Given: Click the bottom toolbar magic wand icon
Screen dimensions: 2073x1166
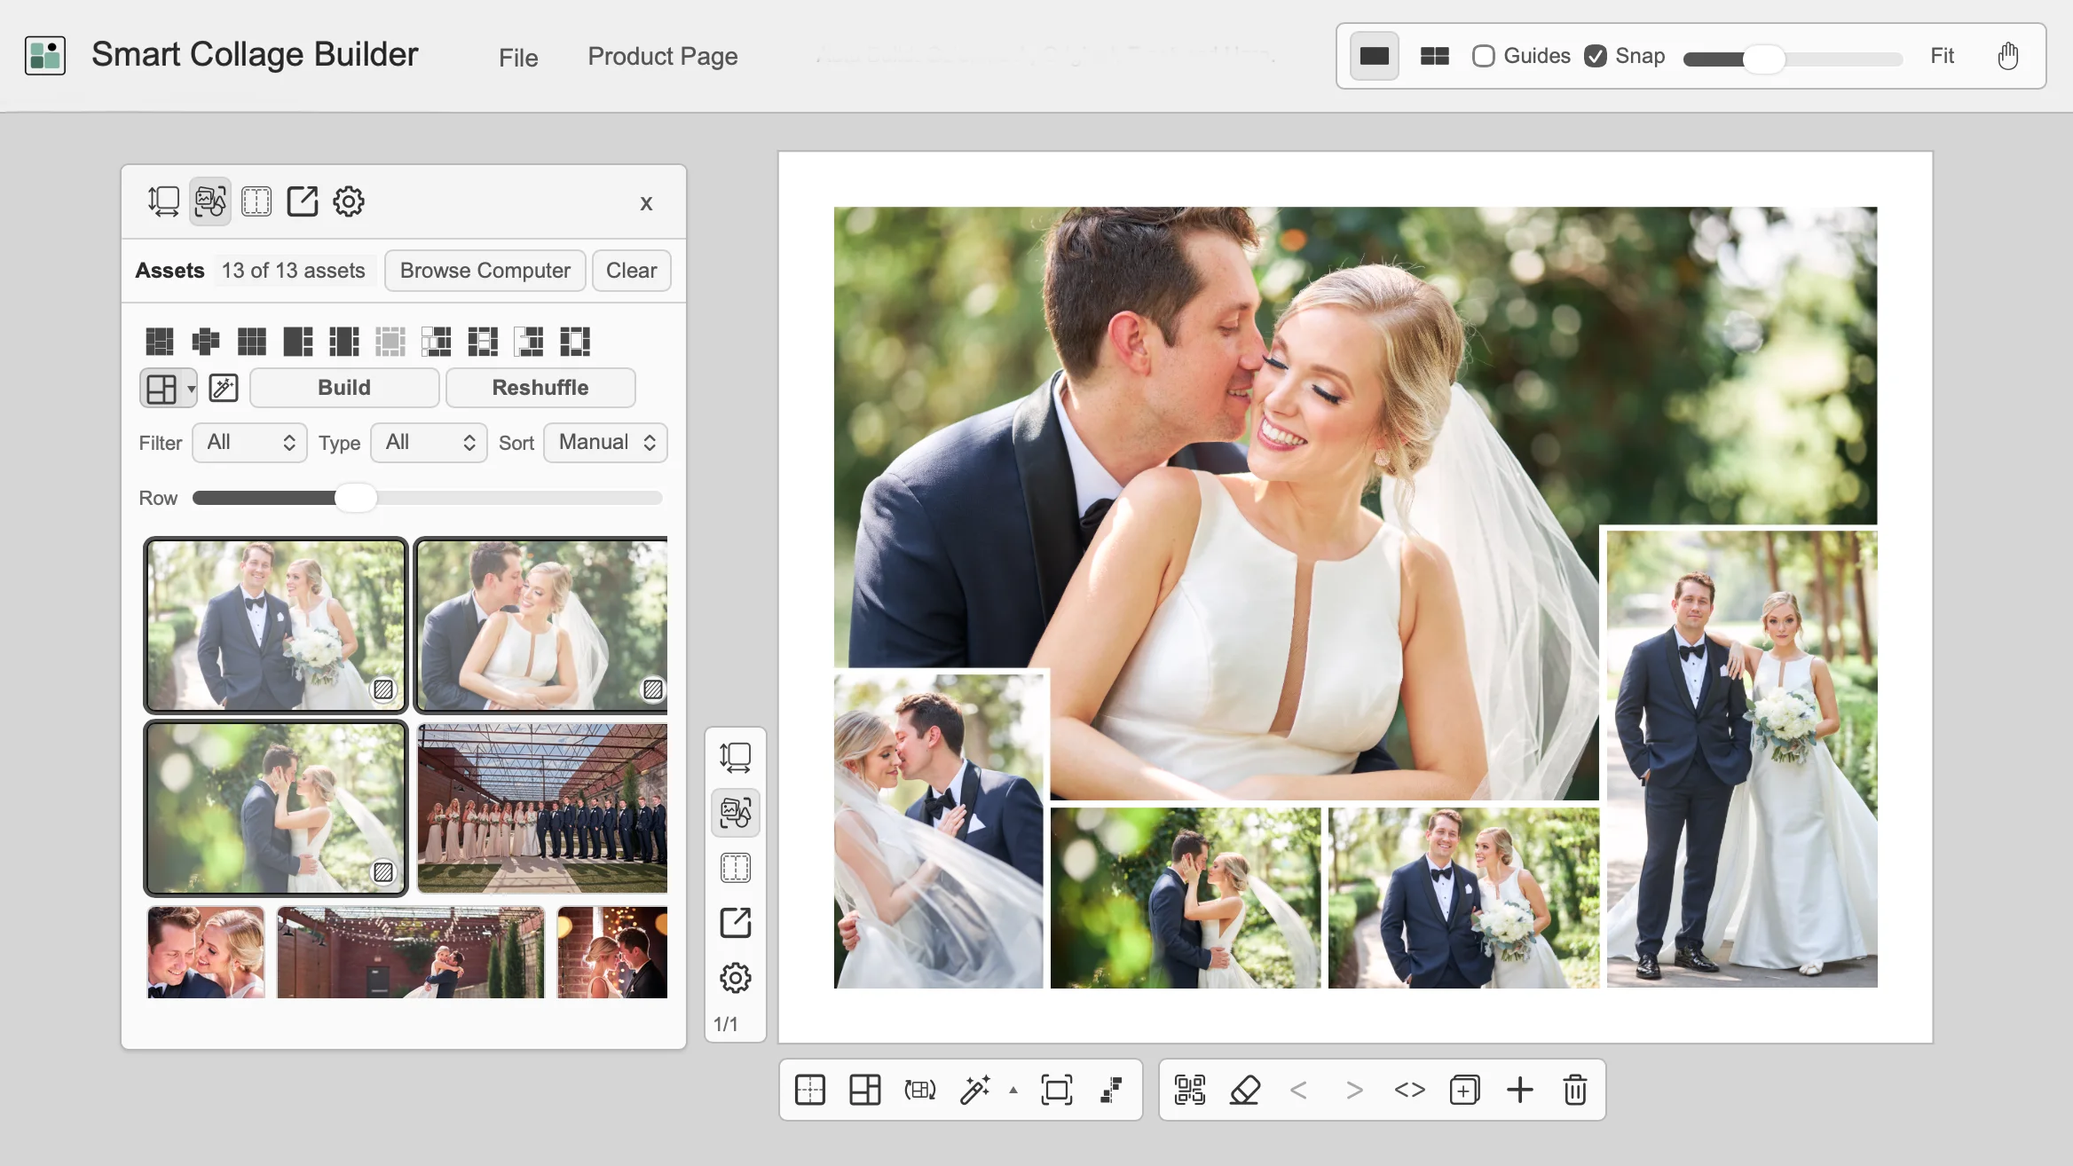Looking at the screenshot, I should (x=974, y=1090).
